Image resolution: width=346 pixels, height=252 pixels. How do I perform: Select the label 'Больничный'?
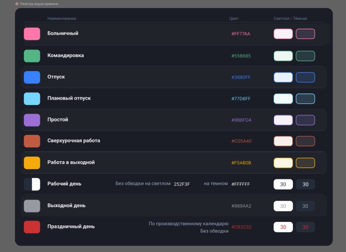(63, 33)
